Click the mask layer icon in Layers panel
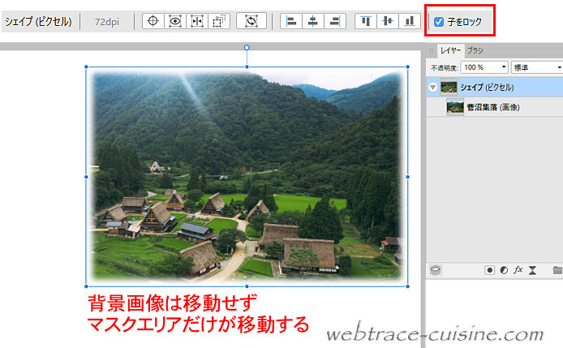This screenshot has width=563, height=348. click(490, 270)
